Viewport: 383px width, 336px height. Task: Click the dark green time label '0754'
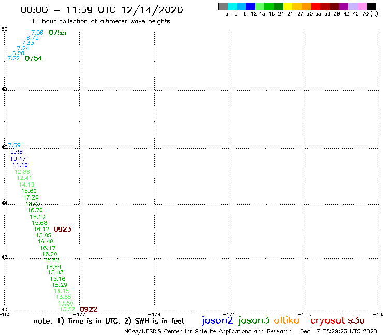(34, 58)
